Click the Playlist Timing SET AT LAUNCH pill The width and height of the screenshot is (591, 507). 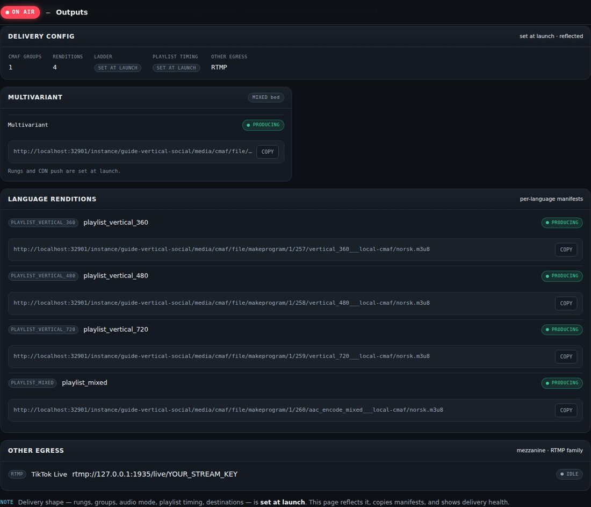tap(176, 68)
